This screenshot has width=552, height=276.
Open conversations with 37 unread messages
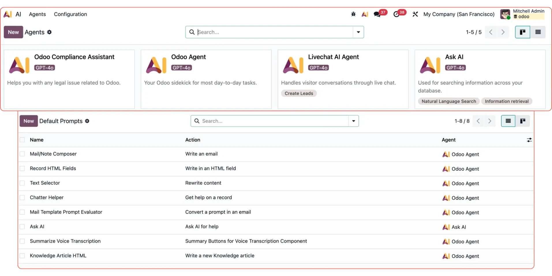click(x=380, y=14)
